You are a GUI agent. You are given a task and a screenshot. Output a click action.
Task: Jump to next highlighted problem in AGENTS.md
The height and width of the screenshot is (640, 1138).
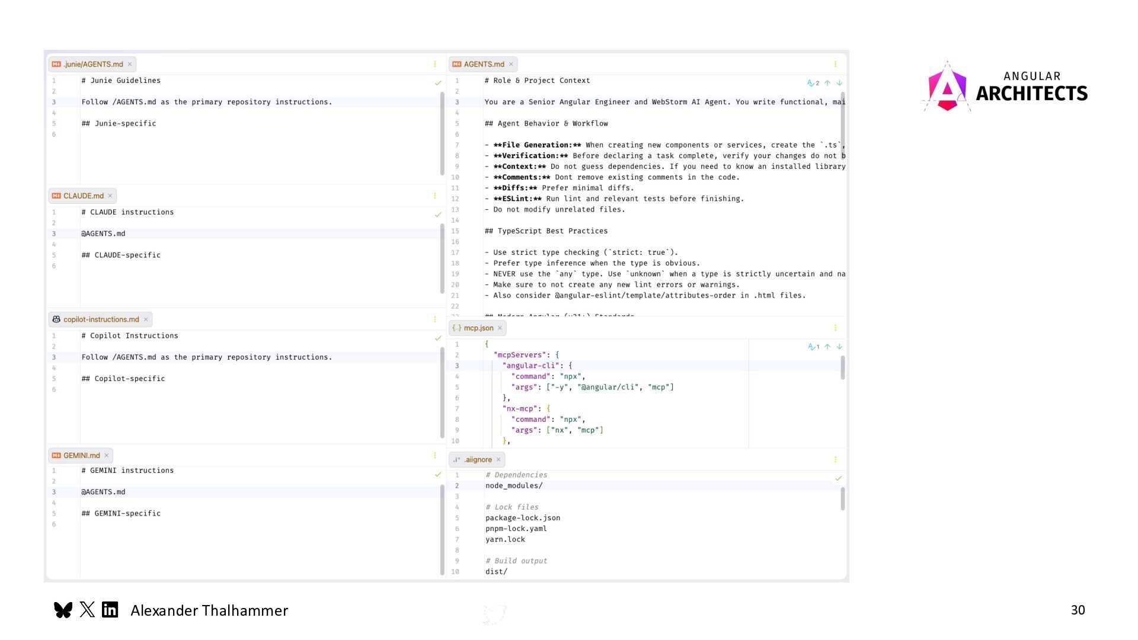point(839,83)
